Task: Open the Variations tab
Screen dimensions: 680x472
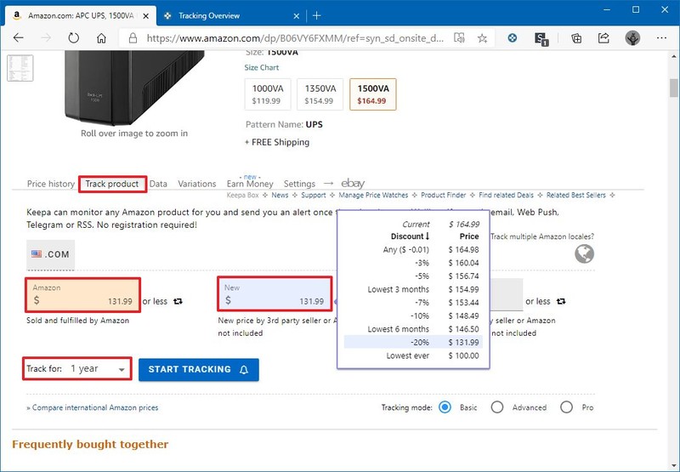Action: (x=197, y=184)
